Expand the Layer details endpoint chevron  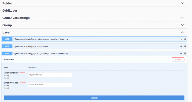tap(181, 39)
